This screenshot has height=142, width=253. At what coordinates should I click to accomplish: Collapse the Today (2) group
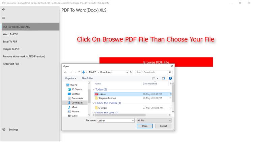click(93, 90)
